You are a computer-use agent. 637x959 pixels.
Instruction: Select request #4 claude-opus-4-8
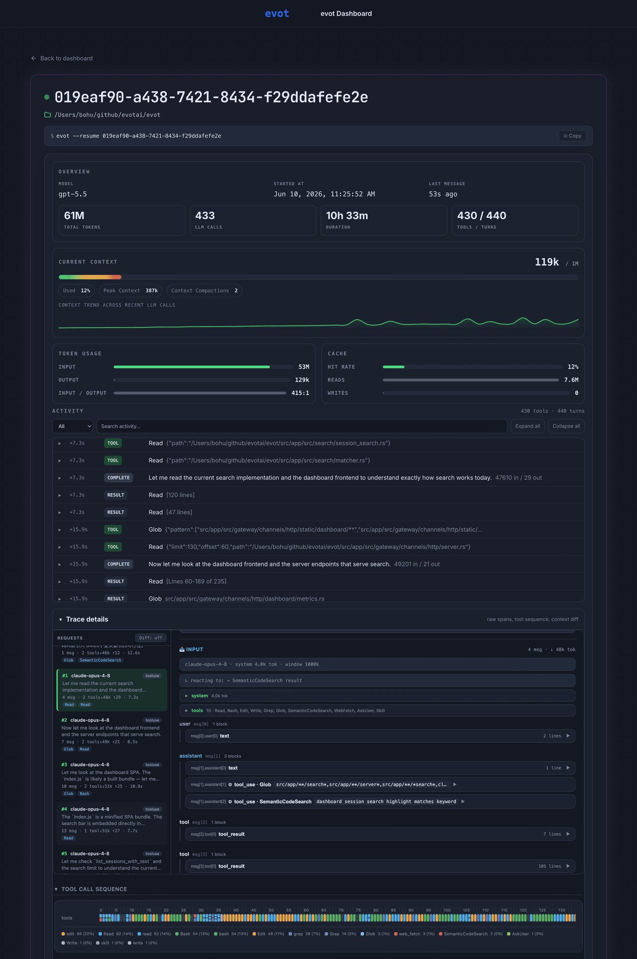pos(112,824)
